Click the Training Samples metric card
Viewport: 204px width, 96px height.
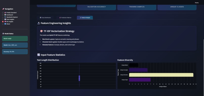click(x=137, y=7)
